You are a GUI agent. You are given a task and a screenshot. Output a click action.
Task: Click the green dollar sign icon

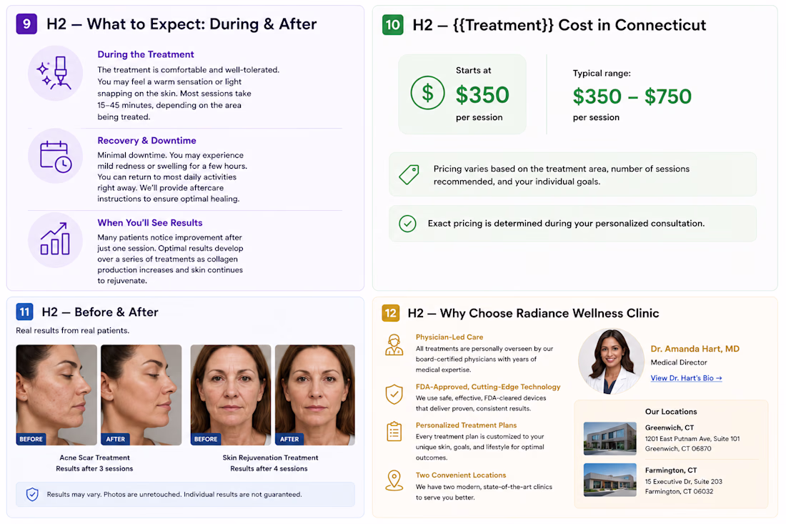coord(427,93)
